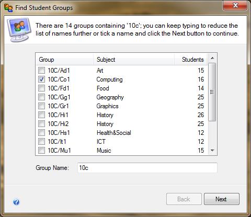
Task: Click the 'Group Name:' label
Action: click(52, 168)
